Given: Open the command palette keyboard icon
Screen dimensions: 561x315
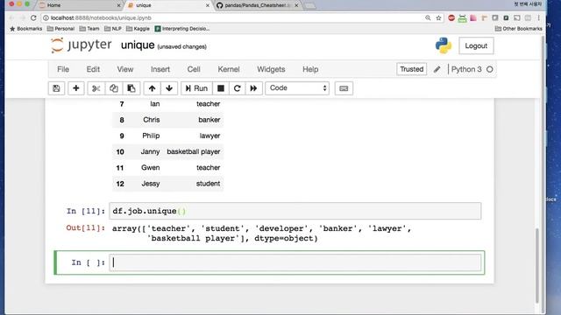Looking at the screenshot, I should (x=344, y=88).
